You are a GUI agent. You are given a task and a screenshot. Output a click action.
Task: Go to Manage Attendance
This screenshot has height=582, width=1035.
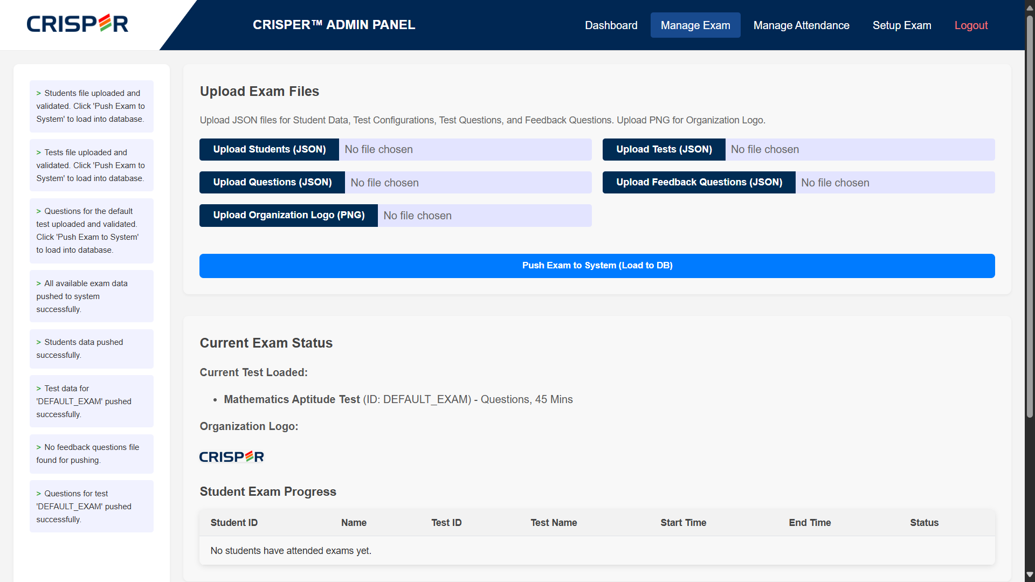tap(801, 25)
